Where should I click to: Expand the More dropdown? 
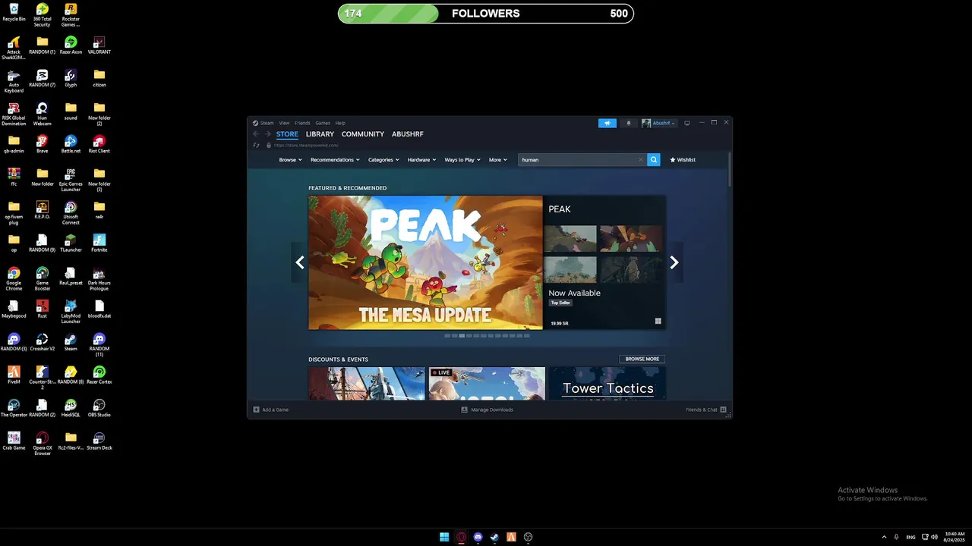click(x=498, y=160)
